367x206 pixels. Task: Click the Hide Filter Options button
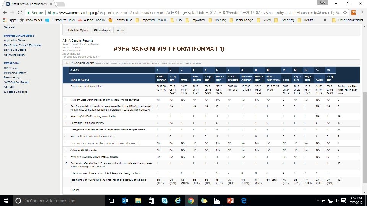click(x=78, y=30)
